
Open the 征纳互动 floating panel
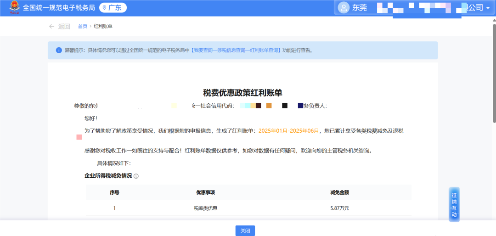pos(454,204)
